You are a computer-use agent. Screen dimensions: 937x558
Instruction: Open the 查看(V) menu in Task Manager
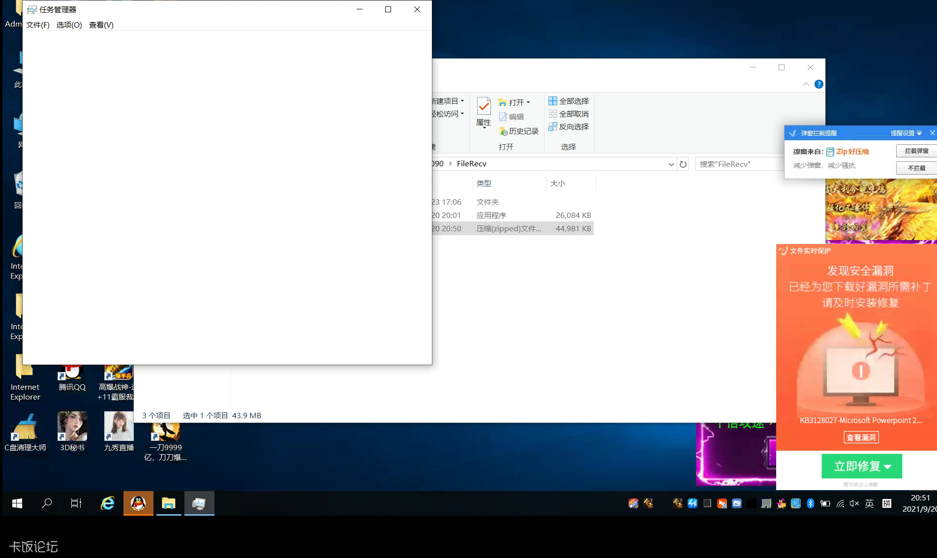[101, 25]
